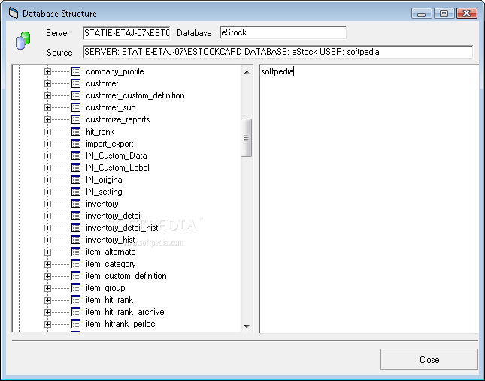The height and width of the screenshot is (381, 485).
Task: Select the import_export table
Action: [x=110, y=144]
